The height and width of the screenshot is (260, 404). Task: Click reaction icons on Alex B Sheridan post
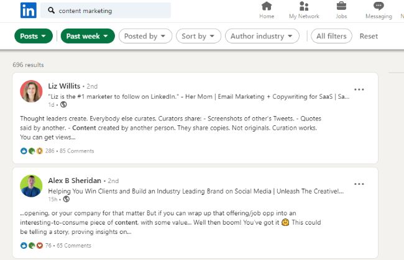coord(32,245)
